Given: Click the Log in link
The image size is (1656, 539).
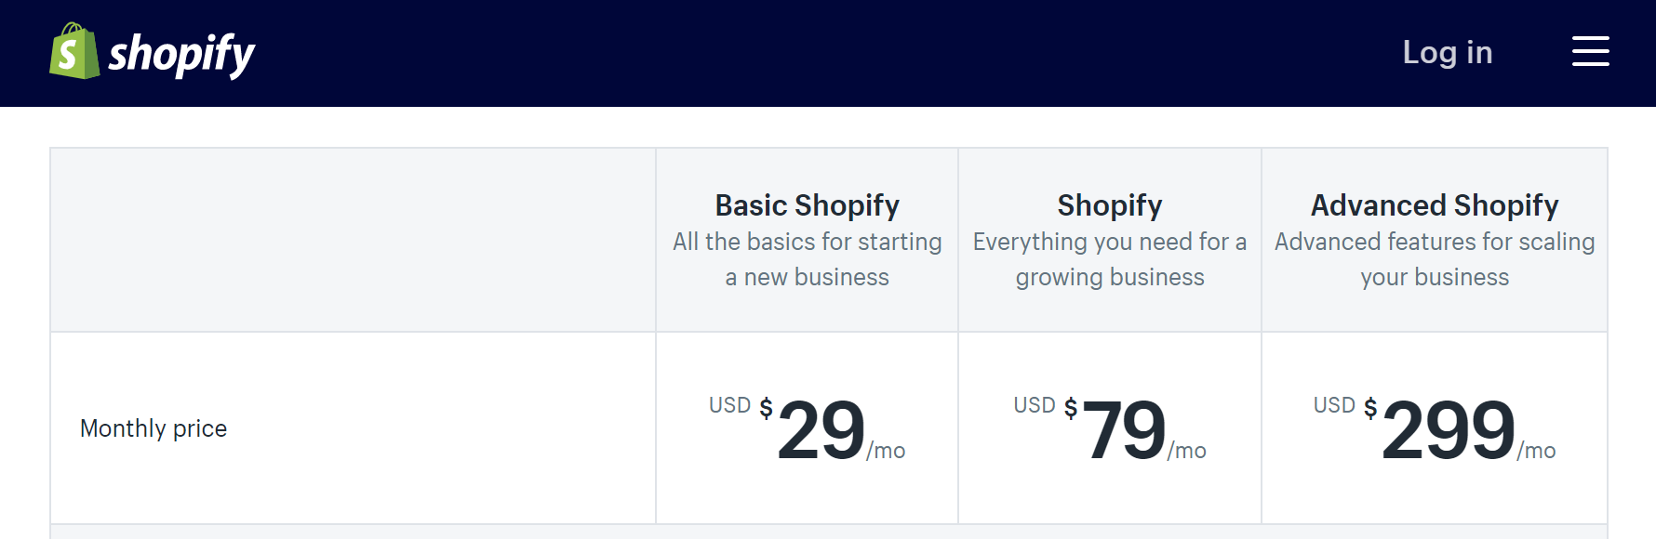Looking at the screenshot, I should [x=1447, y=53].
